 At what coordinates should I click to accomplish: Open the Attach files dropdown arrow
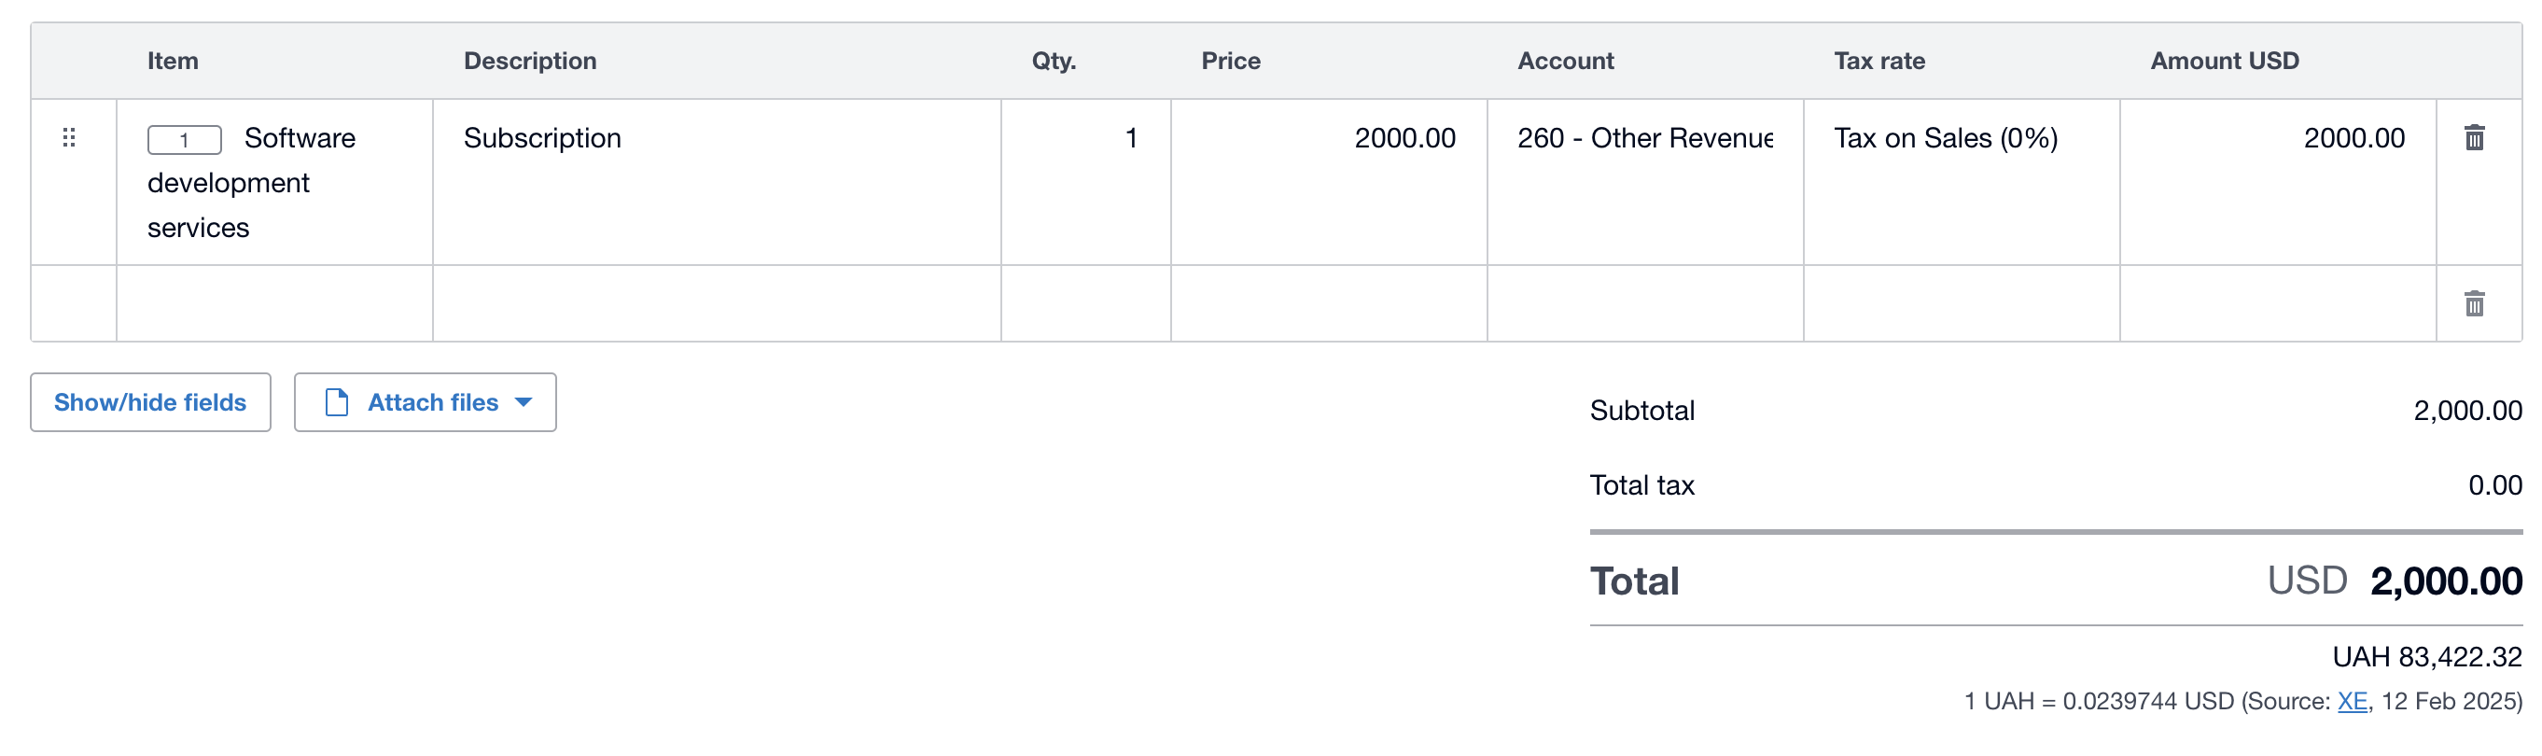[x=524, y=401]
